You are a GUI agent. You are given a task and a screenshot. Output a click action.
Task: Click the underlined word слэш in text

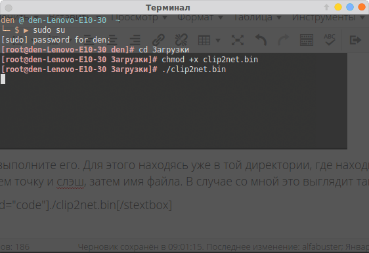tap(70, 182)
